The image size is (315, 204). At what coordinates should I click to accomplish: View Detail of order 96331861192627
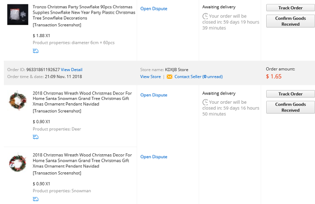[x=72, y=70]
